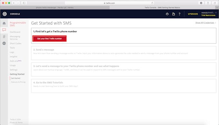The image size is (219, 125).
Task: Click the Safari address bar
Action: tap(110, 3)
